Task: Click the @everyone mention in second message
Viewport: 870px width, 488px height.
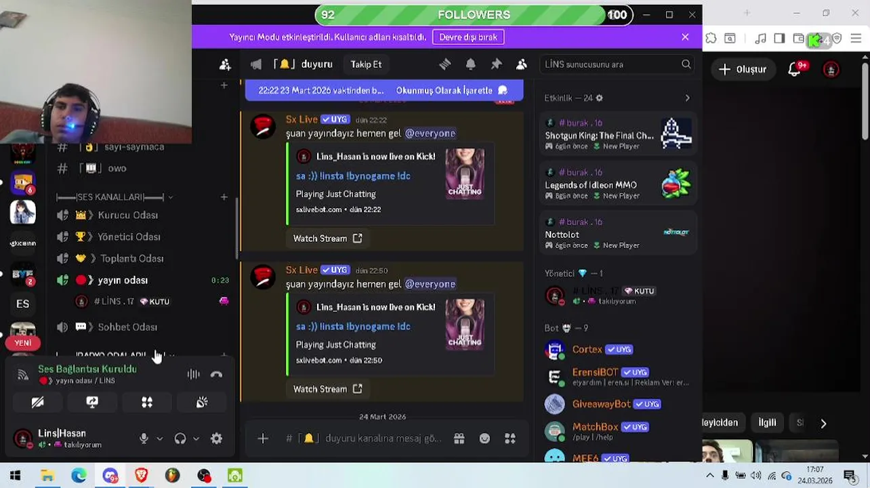Action: [x=430, y=284]
